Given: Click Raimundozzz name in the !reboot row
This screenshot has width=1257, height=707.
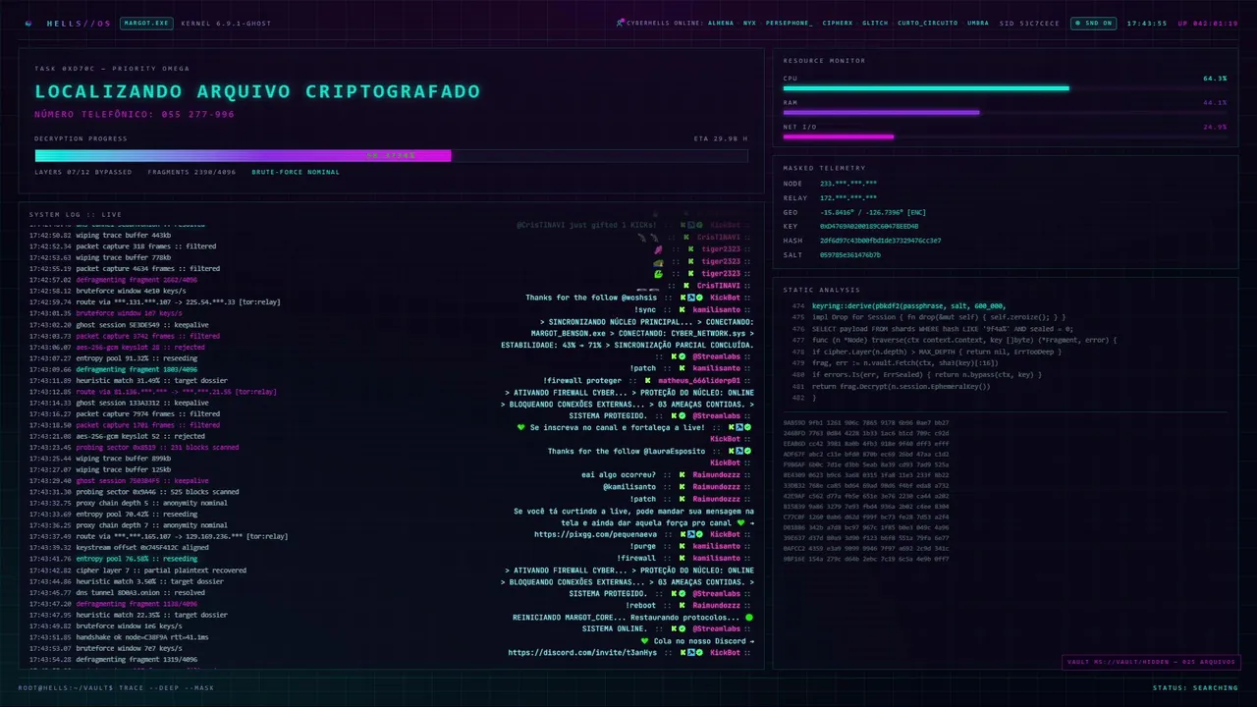Looking at the screenshot, I should click(x=716, y=605).
